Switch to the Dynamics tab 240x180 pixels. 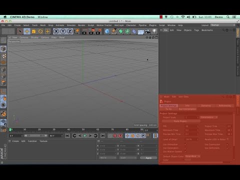click(x=206, y=105)
